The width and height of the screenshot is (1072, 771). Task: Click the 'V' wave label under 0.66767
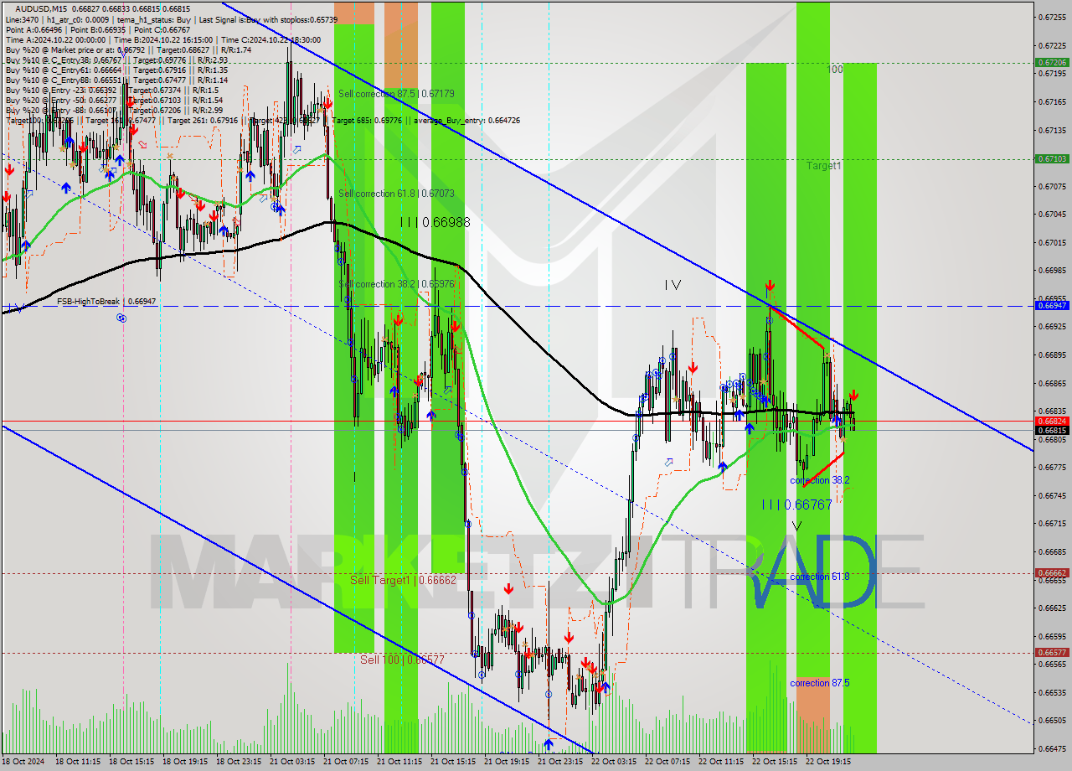(x=796, y=526)
